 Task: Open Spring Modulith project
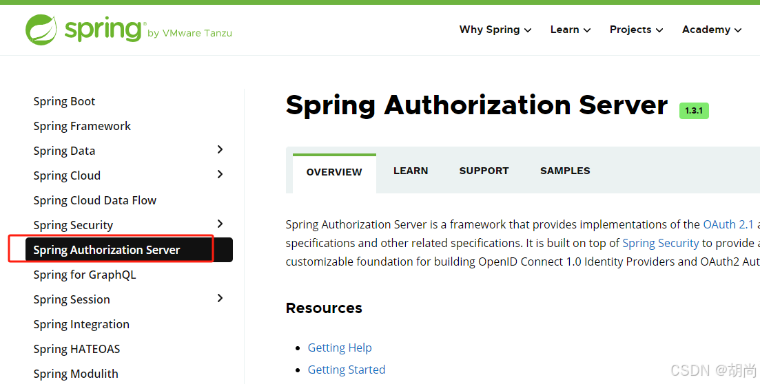(76, 374)
